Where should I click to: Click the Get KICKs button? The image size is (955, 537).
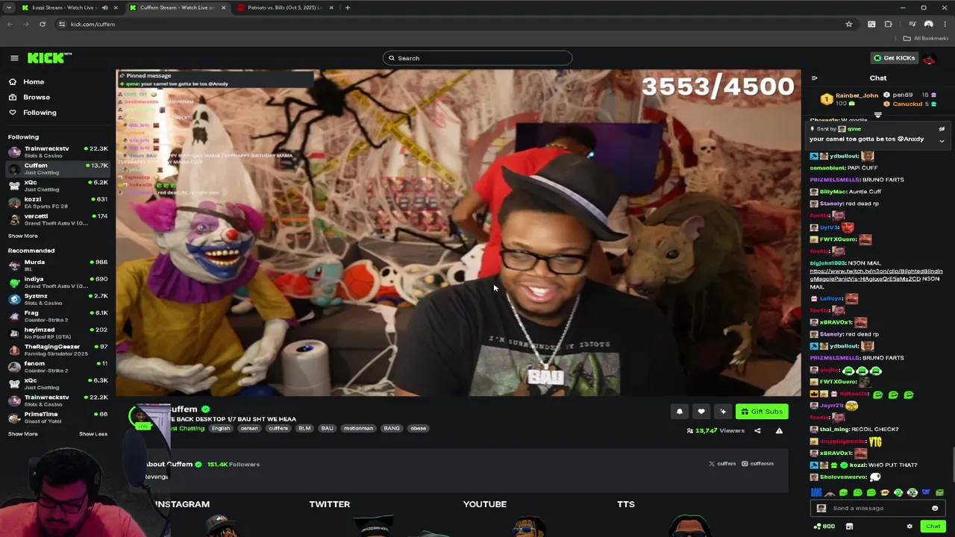point(894,58)
